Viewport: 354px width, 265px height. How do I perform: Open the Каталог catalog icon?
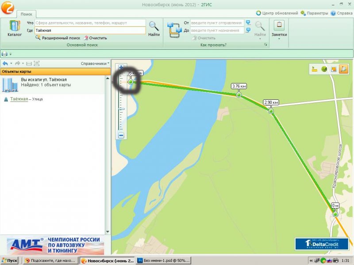(x=15, y=28)
